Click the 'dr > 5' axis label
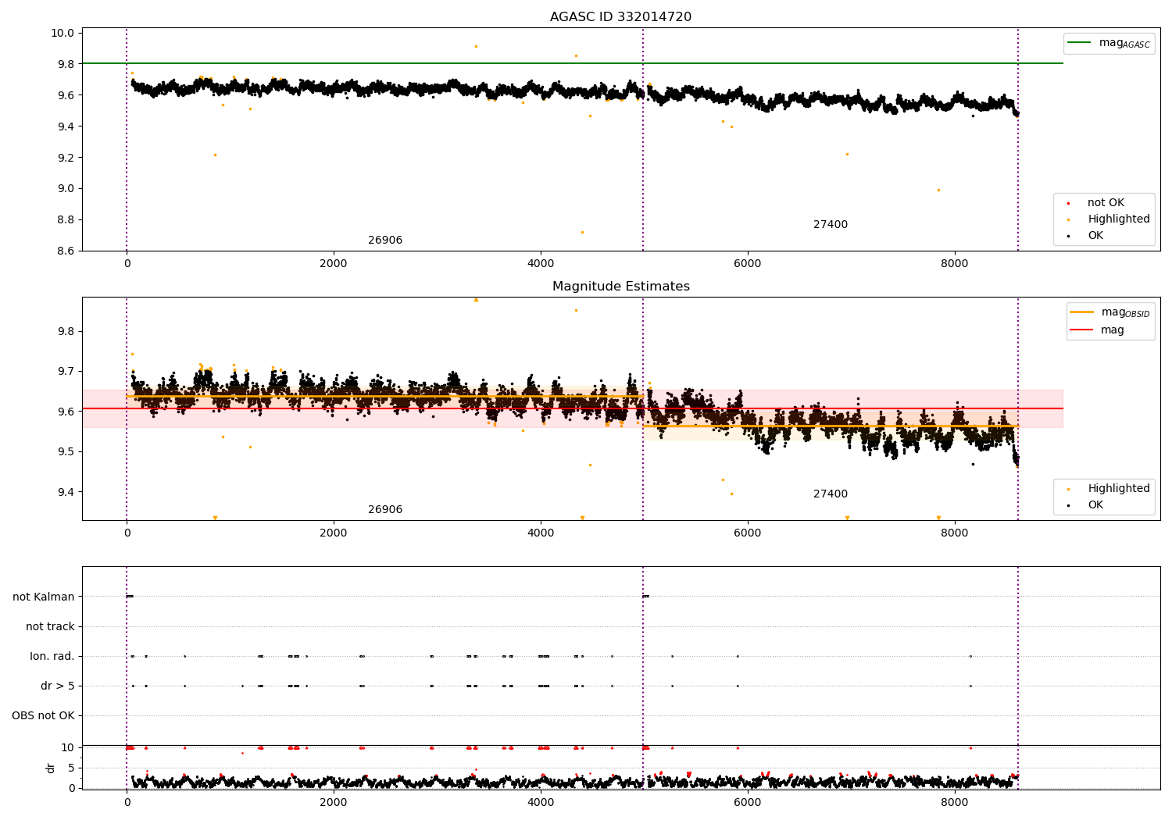The width and height of the screenshot is (1172, 820). [58, 686]
